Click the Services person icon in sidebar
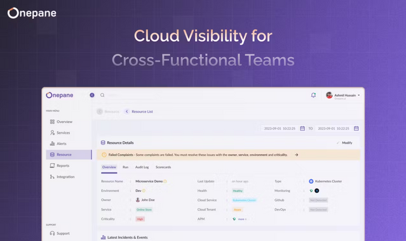 click(52, 133)
